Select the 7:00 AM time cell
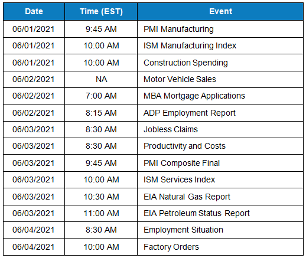The image size is (306, 258). pos(101,96)
